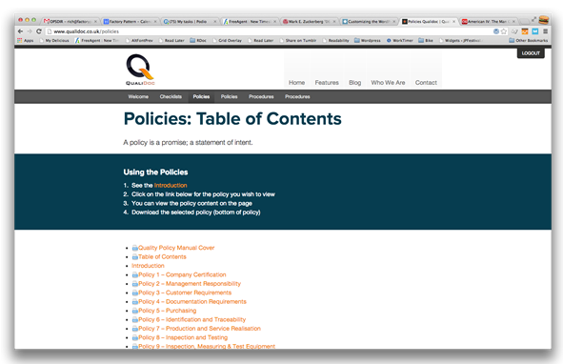Viewport: 563px width, 364px height.
Task: Open Policy 8 – Inspection and Testing
Action: [x=183, y=337]
